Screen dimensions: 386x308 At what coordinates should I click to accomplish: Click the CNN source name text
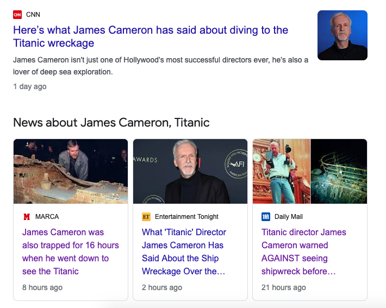[33, 15]
